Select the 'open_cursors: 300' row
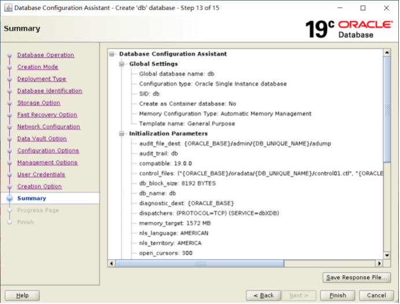This screenshot has height=304, width=400. [x=166, y=253]
